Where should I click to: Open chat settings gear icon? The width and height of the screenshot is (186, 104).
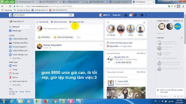click(175, 96)
